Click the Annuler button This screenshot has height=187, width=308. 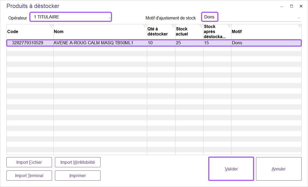[279, 169]
